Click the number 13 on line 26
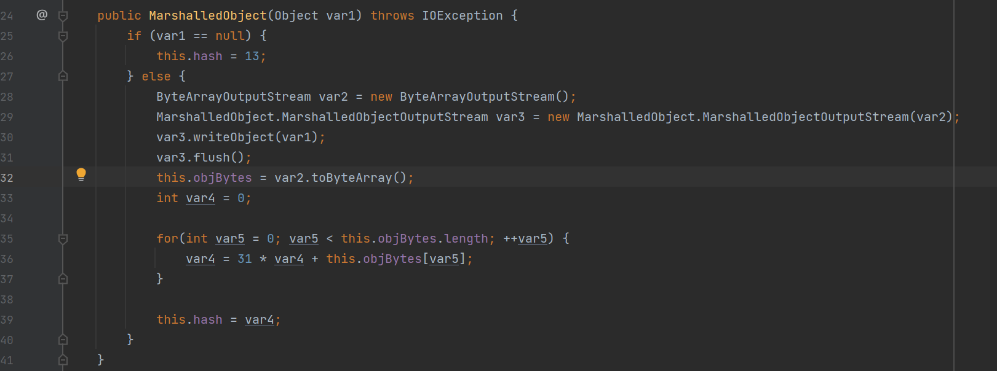This screenshot has height=371, width=997. (x=252, y=56)
